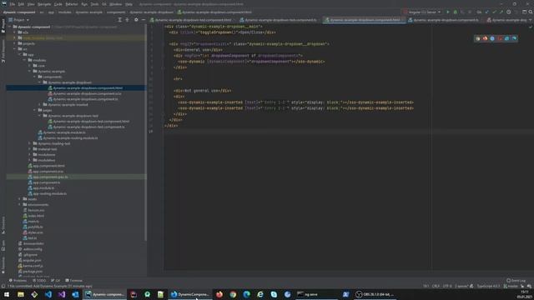
Task: Open the Window menu
Action: click(x=115, y=4)
